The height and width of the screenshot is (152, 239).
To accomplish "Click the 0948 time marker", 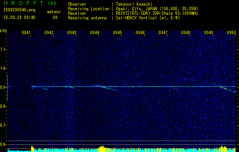I will [186, 32].
